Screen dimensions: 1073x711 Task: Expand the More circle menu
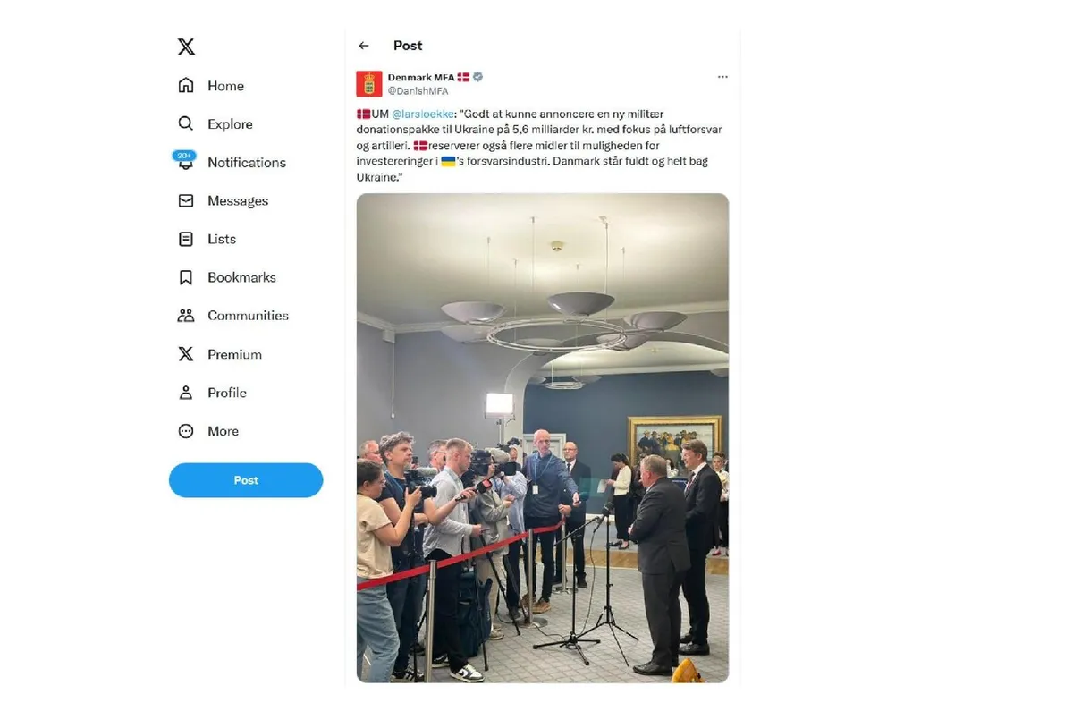pos(186,431)
